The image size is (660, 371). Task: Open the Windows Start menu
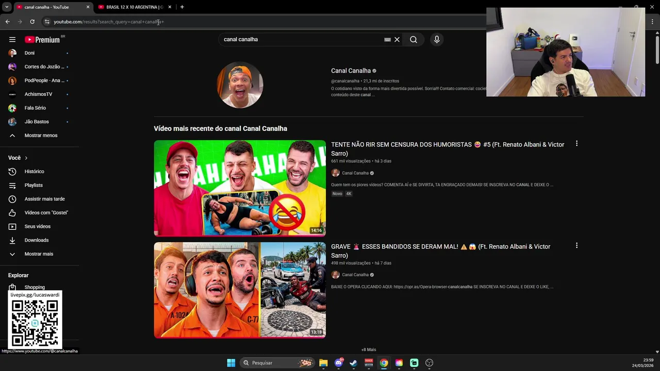(x=231, y=363)
